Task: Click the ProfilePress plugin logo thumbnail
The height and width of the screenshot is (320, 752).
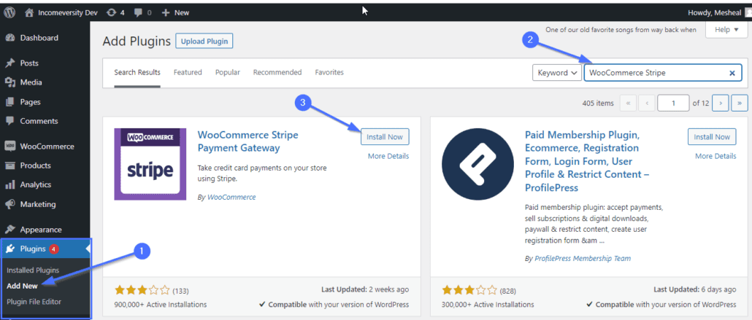Action: click(x=477, y=164)
